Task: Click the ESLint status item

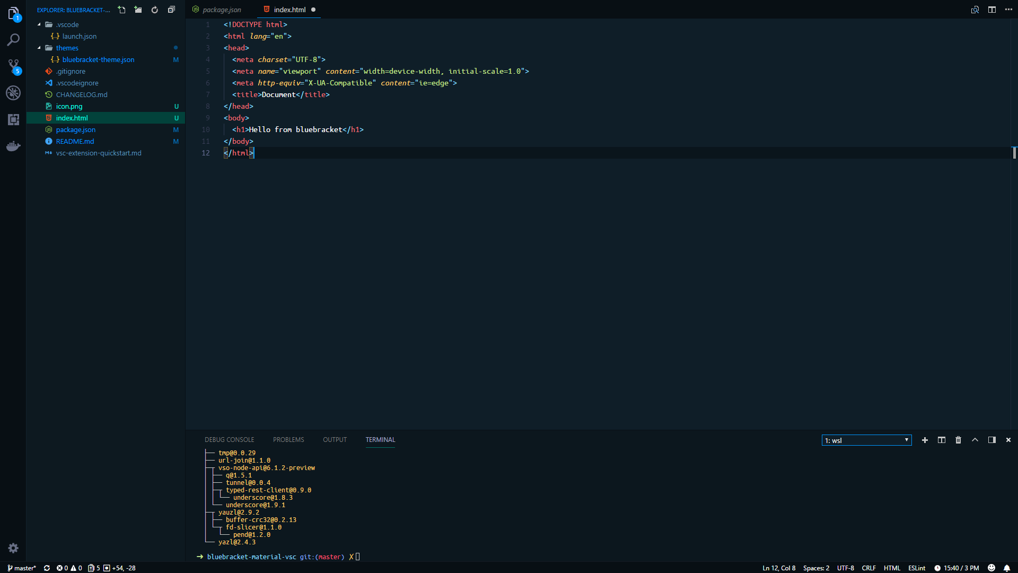Action: point(917,568)
